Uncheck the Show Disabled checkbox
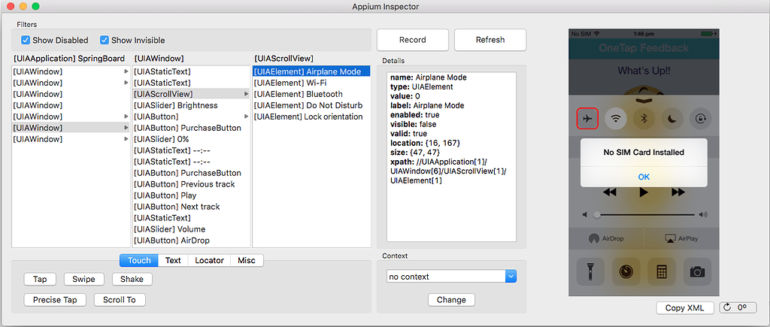This screenshot has height=327, width=770. [26, 40]
